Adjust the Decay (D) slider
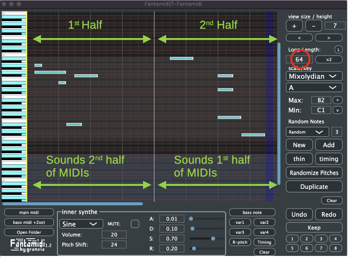This screenshot has height=258, width=348. 206,229
